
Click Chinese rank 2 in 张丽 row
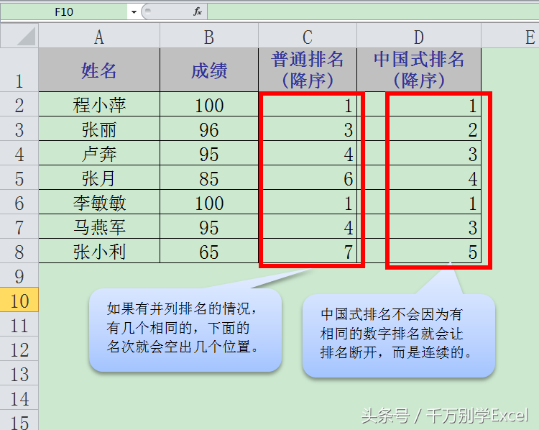[419, 129]
